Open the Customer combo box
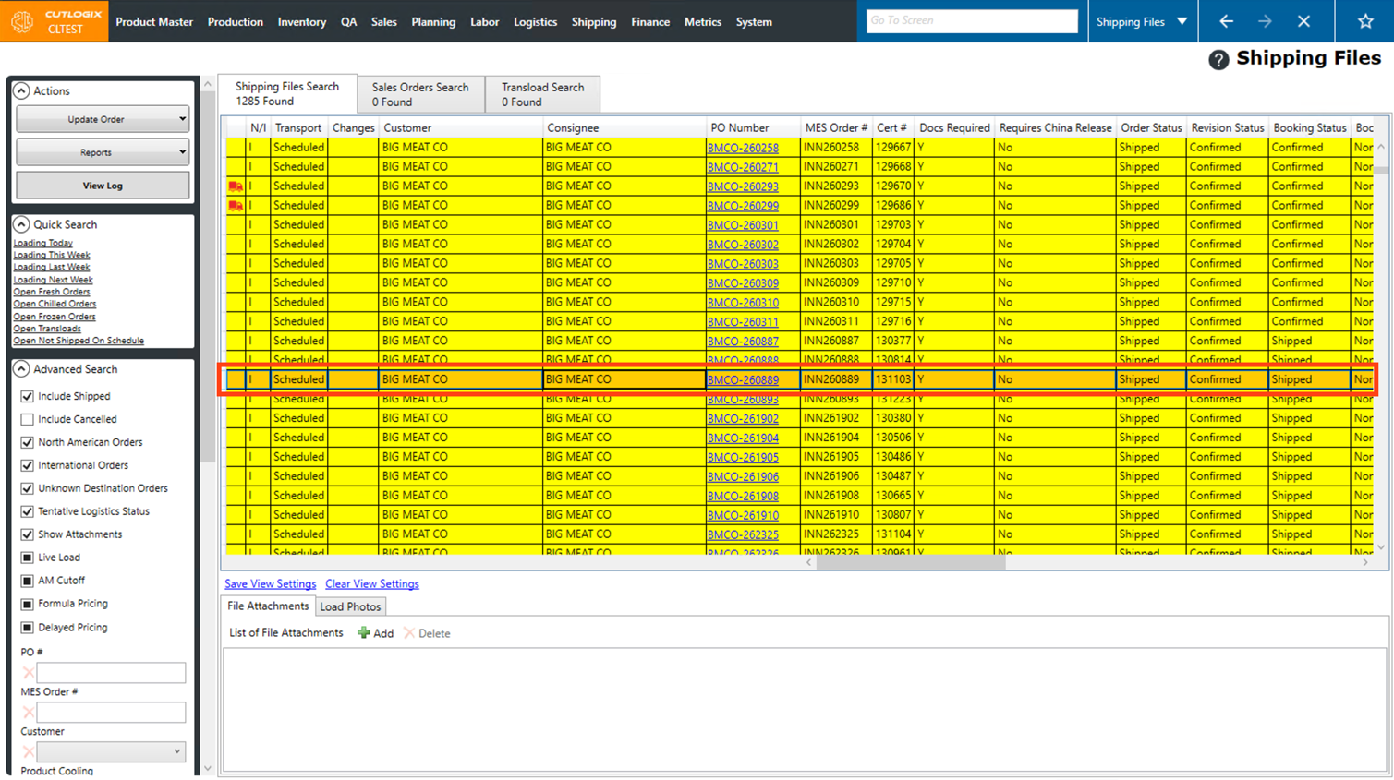Image resolution: width=1394 pixels, height=780 pixels. [110, 751]
